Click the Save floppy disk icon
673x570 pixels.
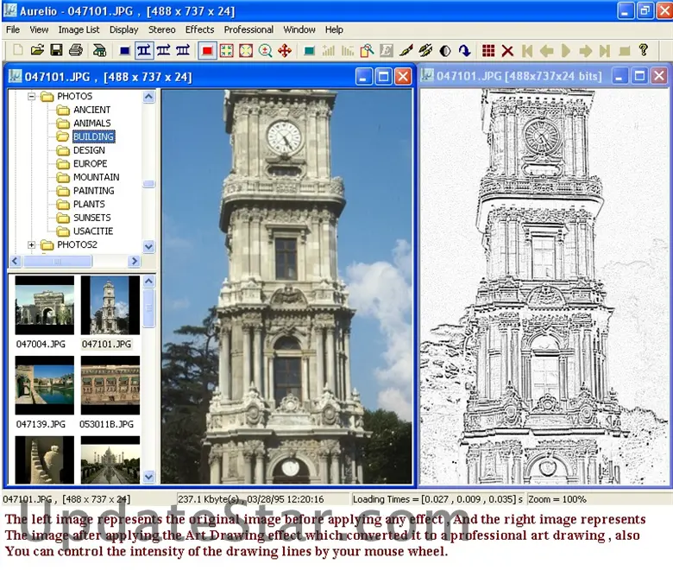click(56, 50)
